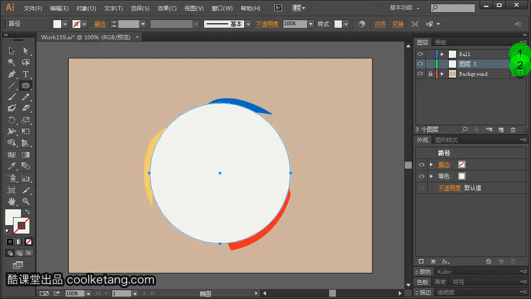The image size is (531, 299).
Task: Choose the Eraser tool
Action: pyautogui.click(x=26, y=108)
